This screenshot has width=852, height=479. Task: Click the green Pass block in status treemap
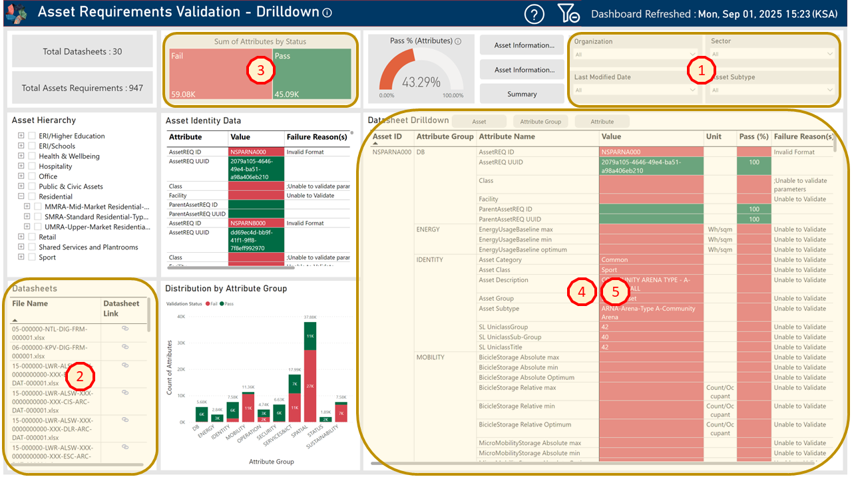click(311, 75)
